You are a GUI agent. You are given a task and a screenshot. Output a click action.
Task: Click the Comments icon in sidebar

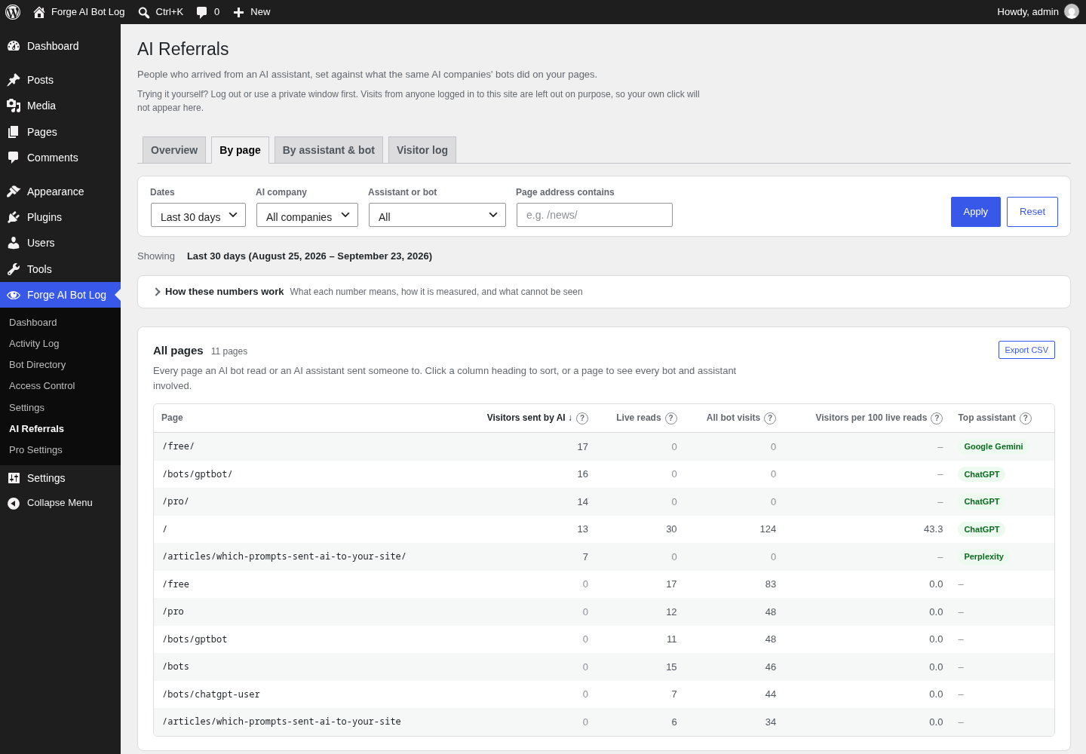14,158
